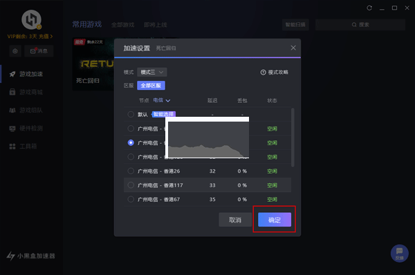
Task: Click the refresh icon in title bar
Action: click(369, 8)
